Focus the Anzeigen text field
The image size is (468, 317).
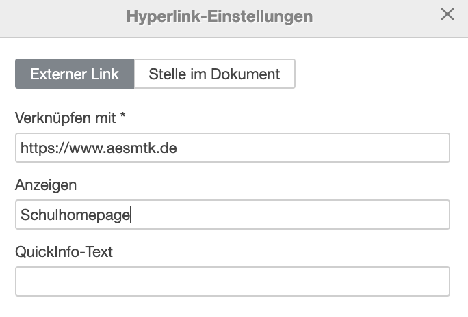[x=232, y=215]
